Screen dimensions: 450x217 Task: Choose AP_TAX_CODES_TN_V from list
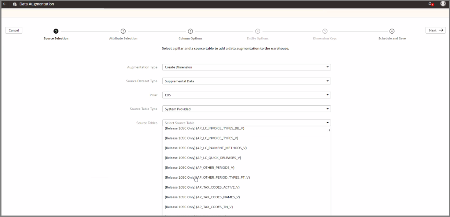[x=247, y=207]
